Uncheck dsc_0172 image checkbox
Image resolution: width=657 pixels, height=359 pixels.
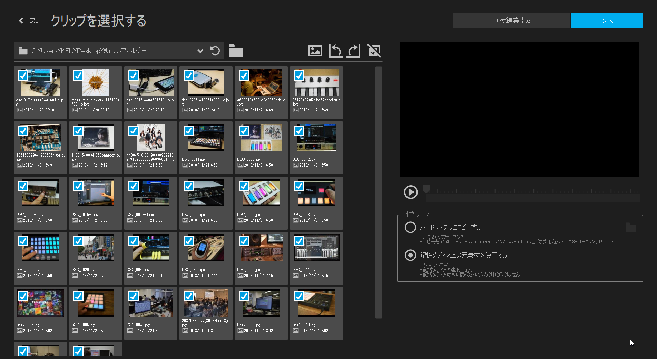[x=23, y=76]
